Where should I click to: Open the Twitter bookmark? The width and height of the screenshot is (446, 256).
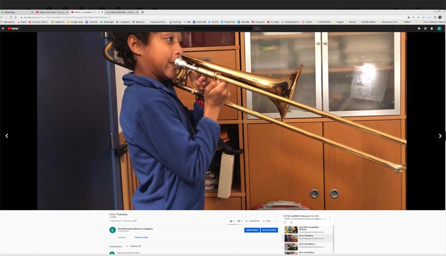[214, 22]
